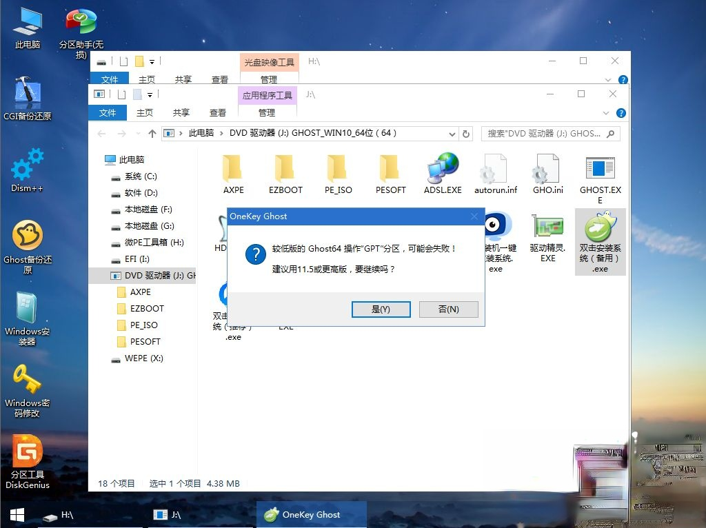Click the Windows Start button

(17, 515)
